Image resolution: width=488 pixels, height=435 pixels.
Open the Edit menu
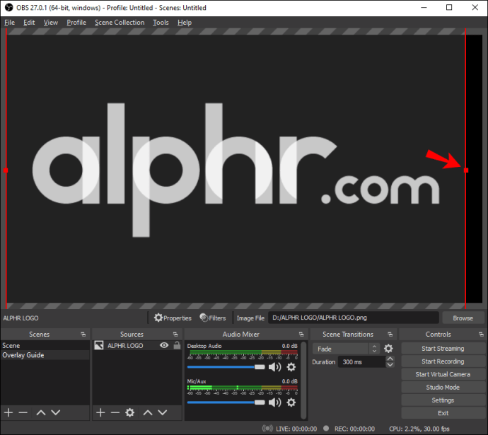click(x=29, y=23)
